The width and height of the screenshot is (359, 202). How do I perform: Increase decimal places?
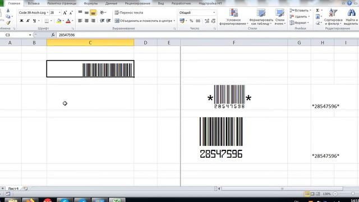pyautogui.click(x=207, y=21)
